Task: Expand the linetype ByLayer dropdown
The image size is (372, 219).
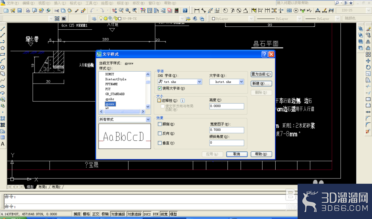Action: click(299, 19)
